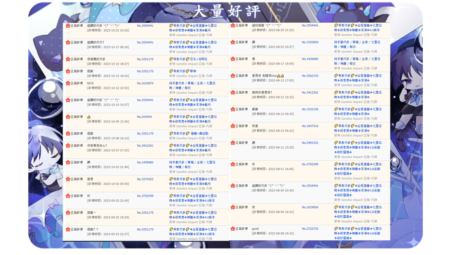Click the review comment 你做事我放心!
453x255 pixels.
coord(97,146)
